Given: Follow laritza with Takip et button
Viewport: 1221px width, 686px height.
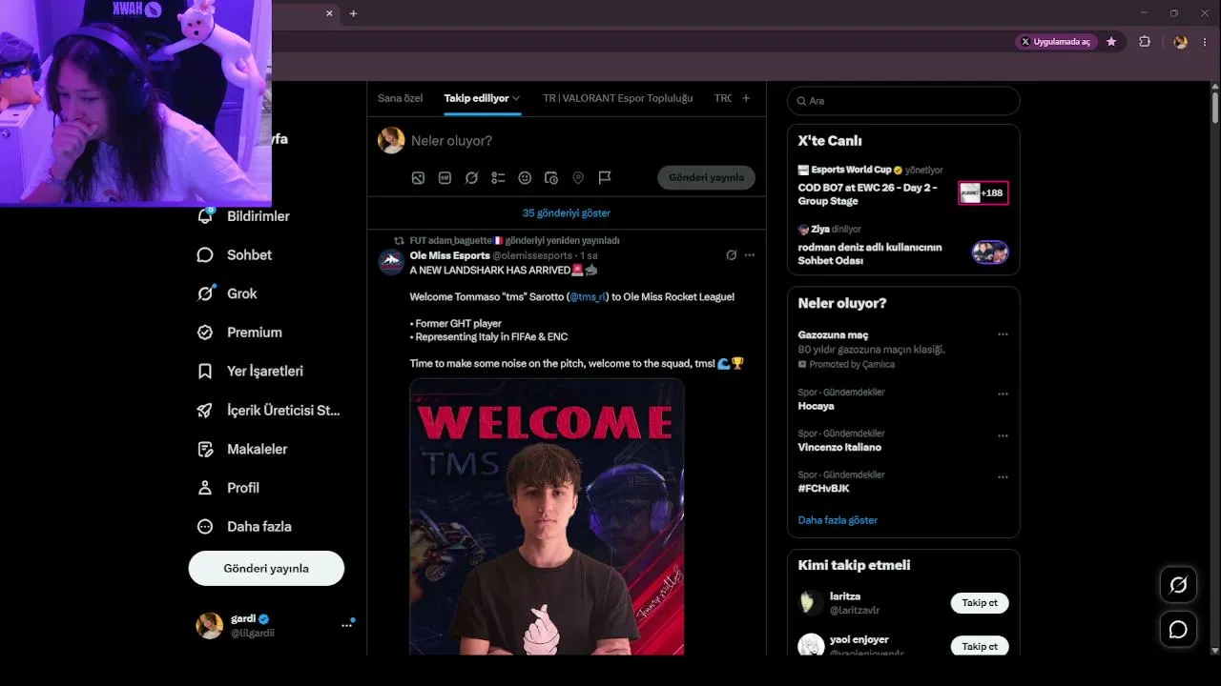Looking at the screenshot, I should click(x=980, y=603).
